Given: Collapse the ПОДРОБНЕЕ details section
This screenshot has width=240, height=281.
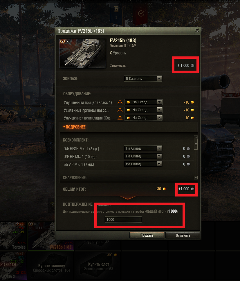Looking at the screenshot, I should coord(74,127).
